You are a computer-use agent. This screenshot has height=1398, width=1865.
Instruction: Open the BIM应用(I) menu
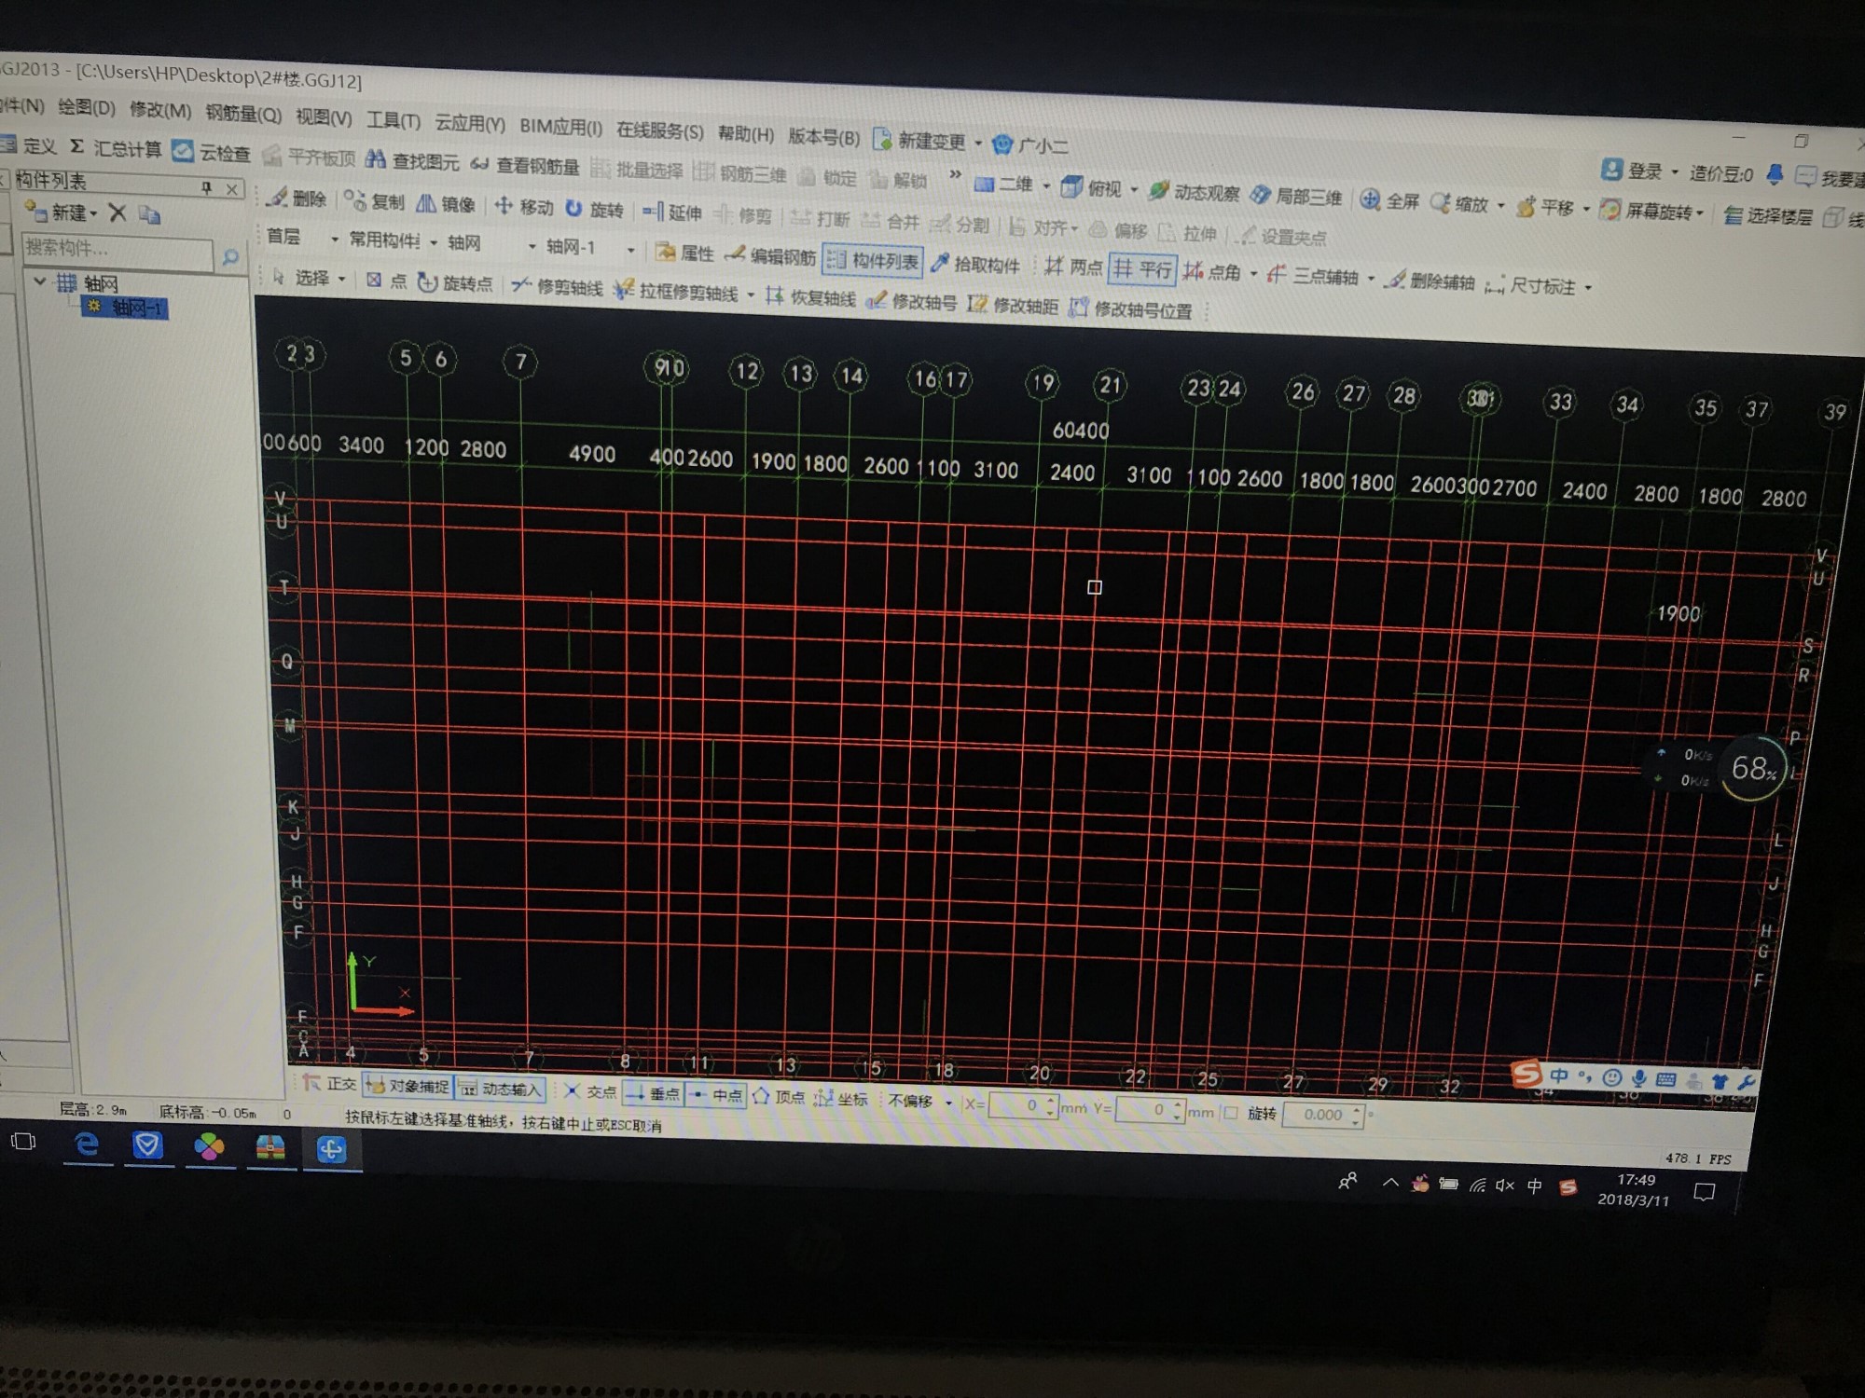[x=560, y=127]
